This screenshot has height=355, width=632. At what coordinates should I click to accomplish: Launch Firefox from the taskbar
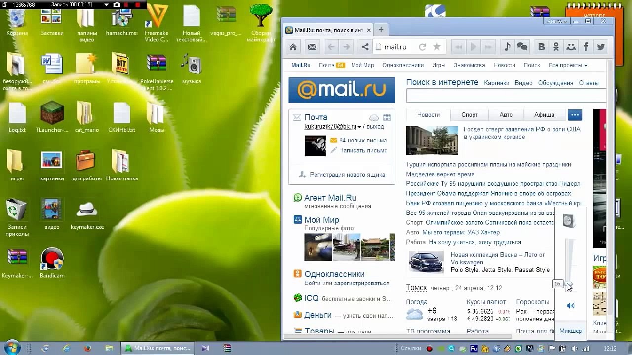[x=88, y=348]
